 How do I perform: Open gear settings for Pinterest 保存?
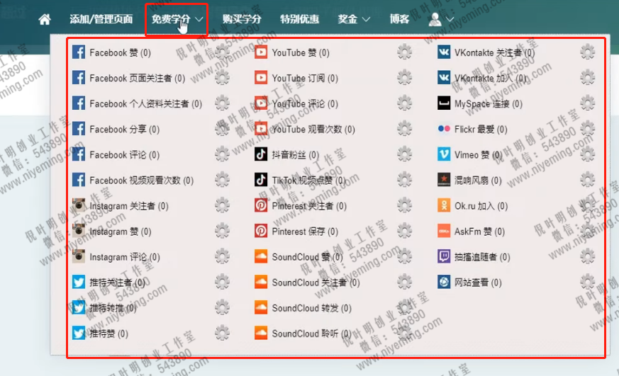click(x=405, y=231)
